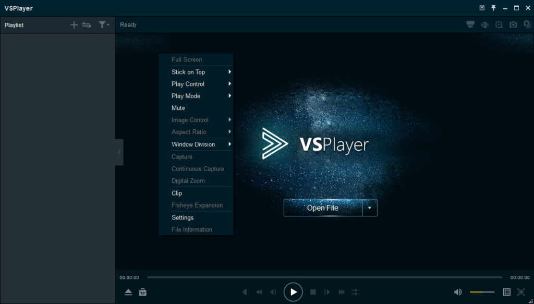Adjust the yellow volume slider
This screenshot has height=304, width=534.
tap(482, 292)
